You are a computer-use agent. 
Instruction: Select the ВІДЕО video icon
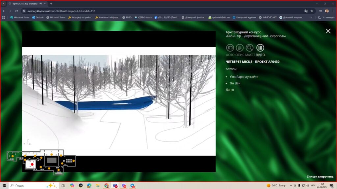coord(260,48)
